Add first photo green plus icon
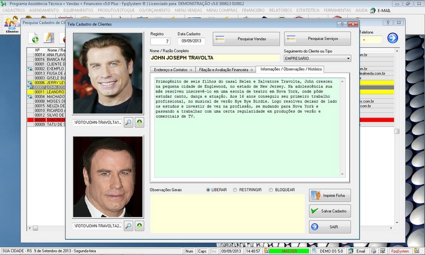This screenshot has width=425, height=255. coord(139,123)
